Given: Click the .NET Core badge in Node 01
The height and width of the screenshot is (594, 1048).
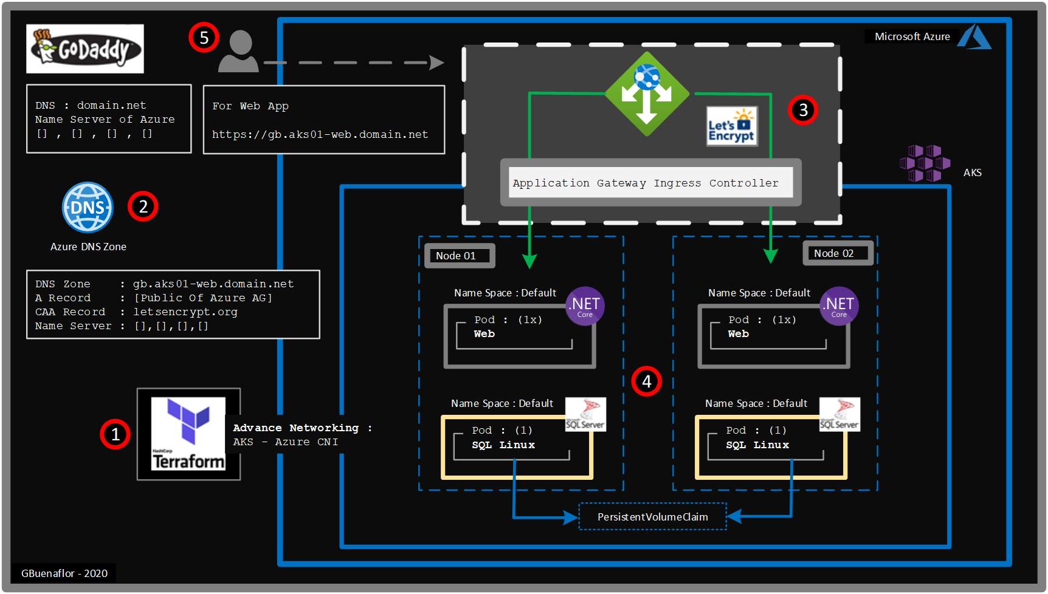Looking at the screenshot, I should (x=585, y=306).
